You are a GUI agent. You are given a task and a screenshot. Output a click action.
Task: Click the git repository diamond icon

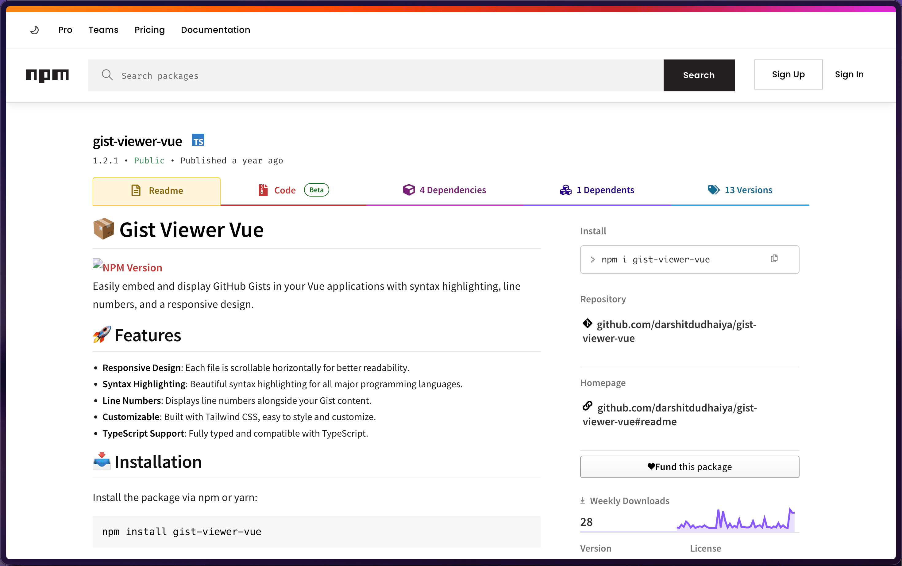[587, 323]
